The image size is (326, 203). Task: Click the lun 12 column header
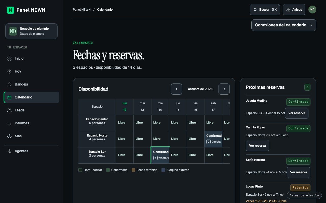pos(125,107)
